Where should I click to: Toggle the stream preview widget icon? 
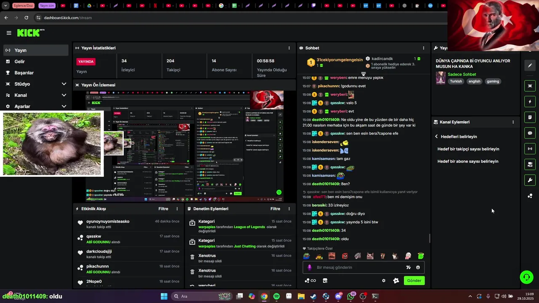[530, 86]
